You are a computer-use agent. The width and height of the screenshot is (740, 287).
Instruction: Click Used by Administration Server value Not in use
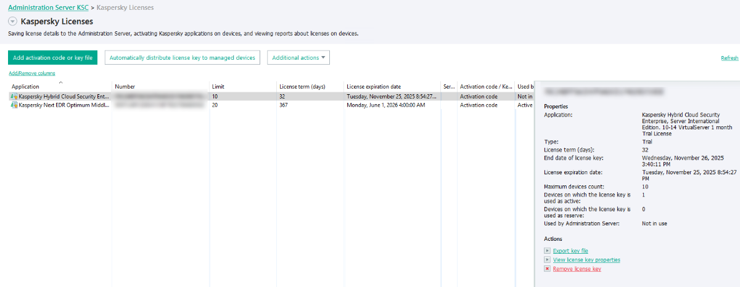pos(654,224)
